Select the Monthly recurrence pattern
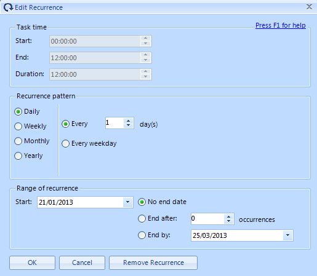 point(32,141)
